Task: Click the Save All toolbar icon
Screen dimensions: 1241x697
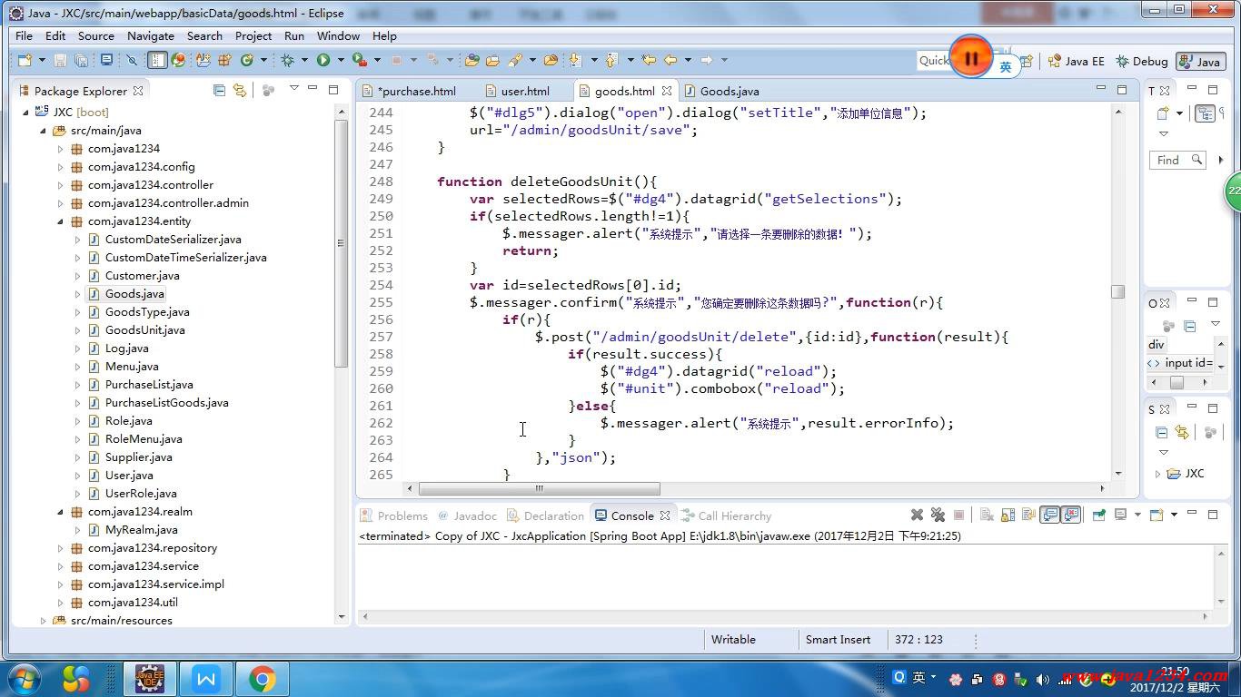Action: coord(81,60)
